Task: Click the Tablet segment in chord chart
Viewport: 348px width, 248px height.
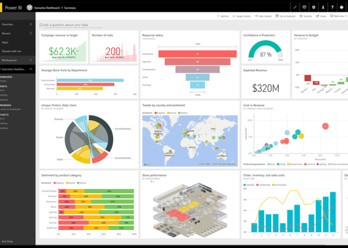Action: (x=81, y=156)
